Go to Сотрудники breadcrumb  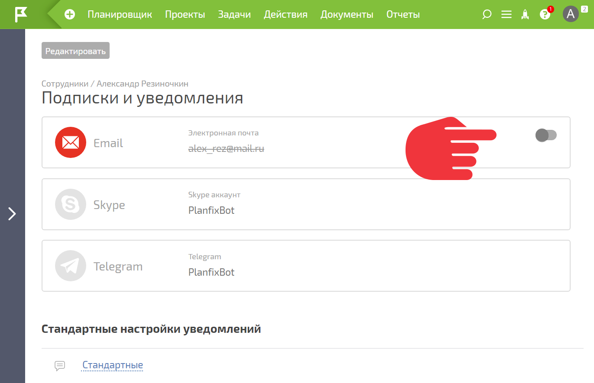(65, 84)
